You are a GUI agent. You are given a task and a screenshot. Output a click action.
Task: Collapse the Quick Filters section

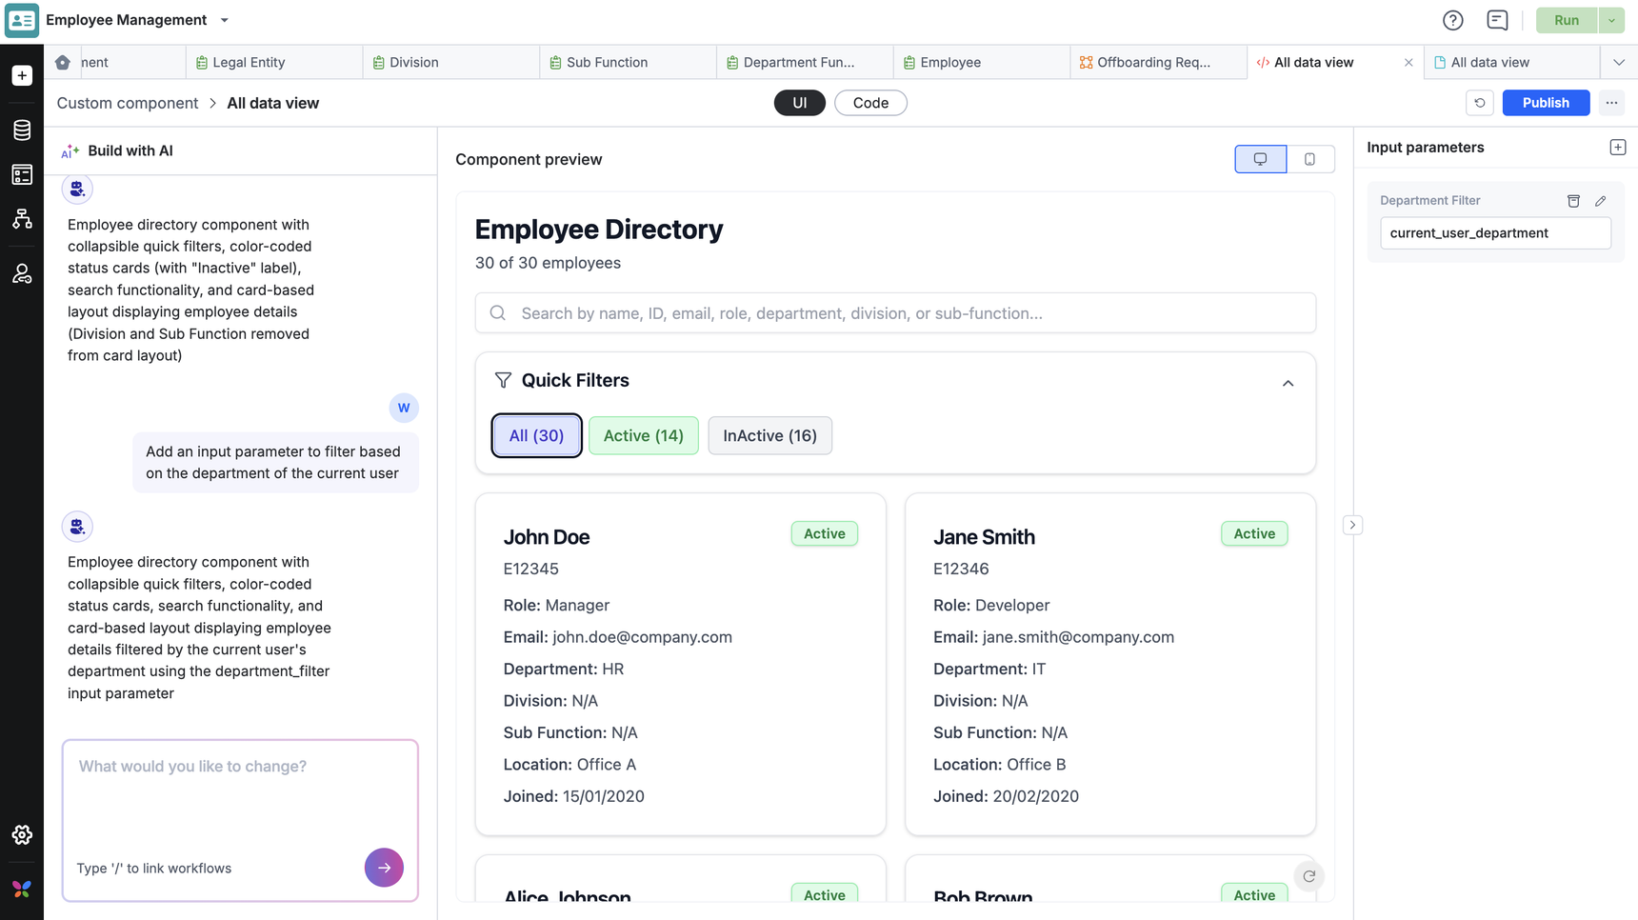pyautogui.click(x=1288, y=383)
